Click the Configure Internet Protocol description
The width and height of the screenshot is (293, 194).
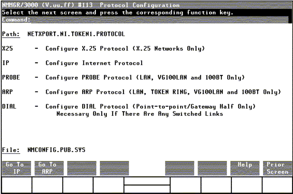pos(94,63)
